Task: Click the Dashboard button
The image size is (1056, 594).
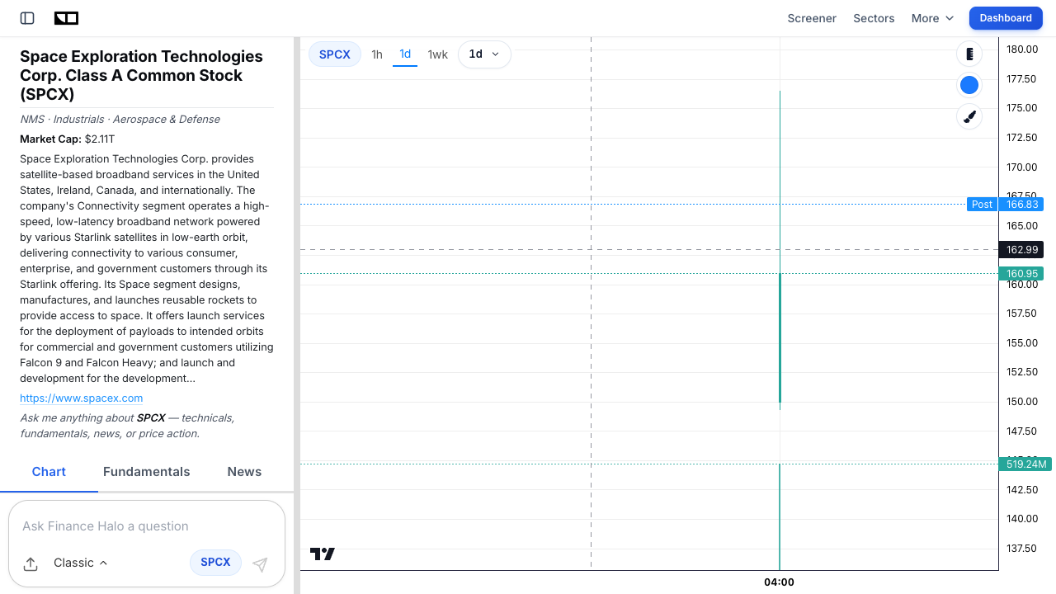Action: (x=1006, y=18)
